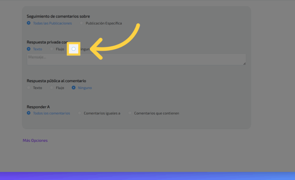295x180 pixels.
Task: Click the 'Todos los comentarios' label text
Action: tap(52, 113)
